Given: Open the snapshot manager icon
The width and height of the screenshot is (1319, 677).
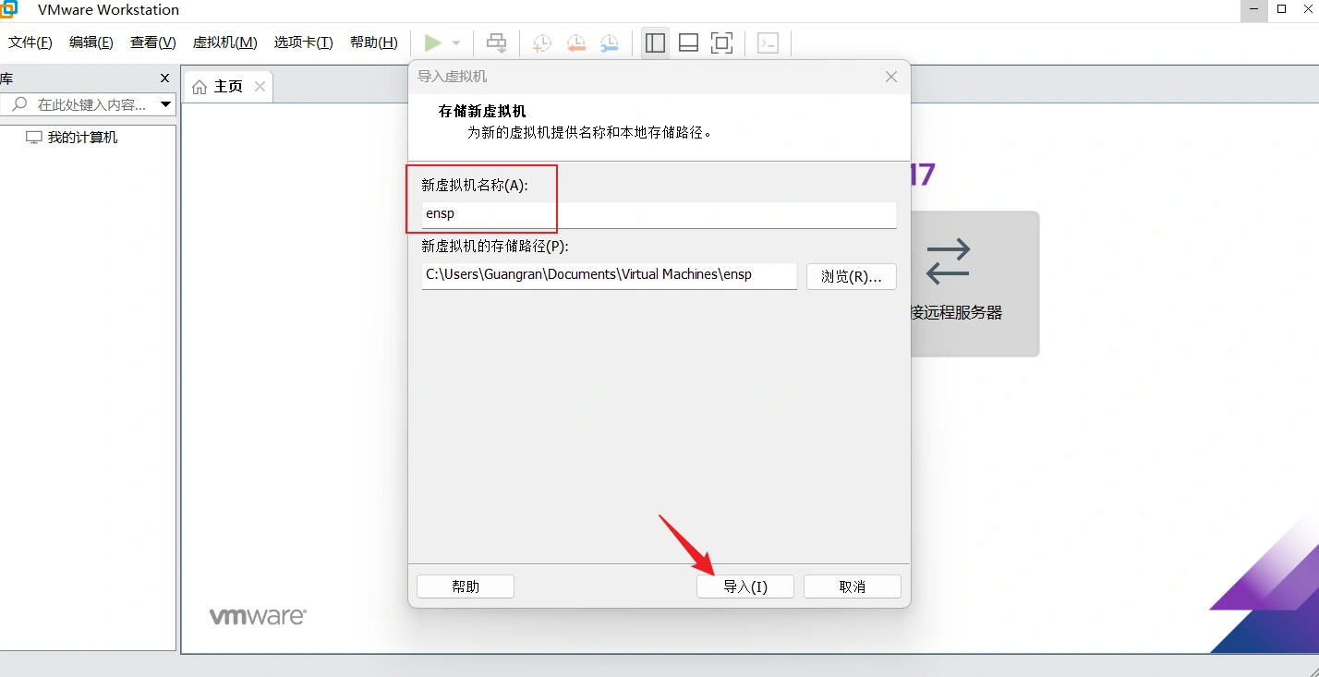Looking at the screenshot, I should pyautogui.click(x=610, y=42).
